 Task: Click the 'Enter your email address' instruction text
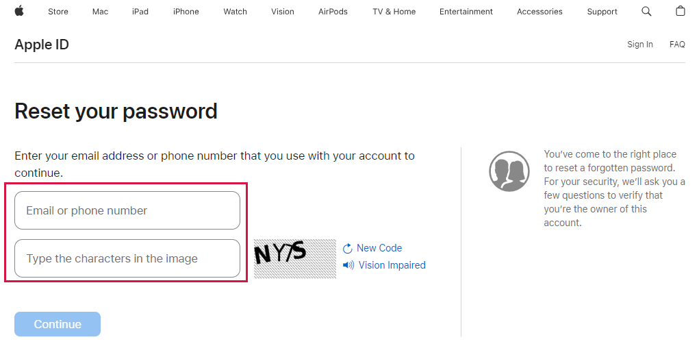pos(214,164)
